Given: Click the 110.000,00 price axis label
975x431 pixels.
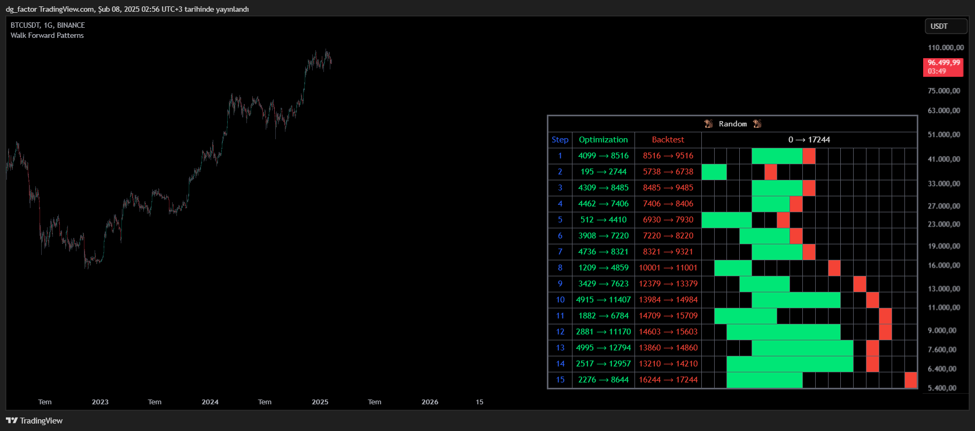Looking at the screenshot, I should 946,47.
